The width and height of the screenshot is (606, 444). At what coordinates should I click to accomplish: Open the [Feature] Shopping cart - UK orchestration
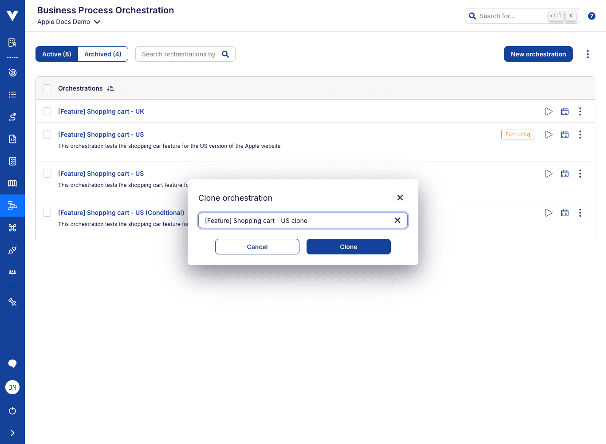point(101,111)
